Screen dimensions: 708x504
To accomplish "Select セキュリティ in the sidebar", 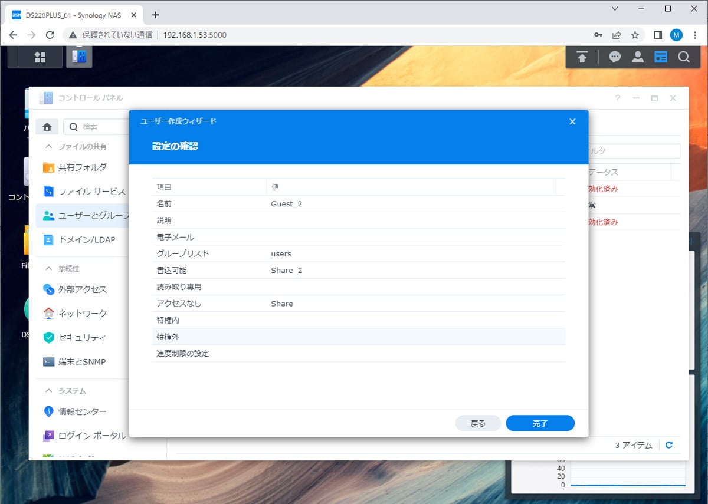I will click(x=82, y=338).
